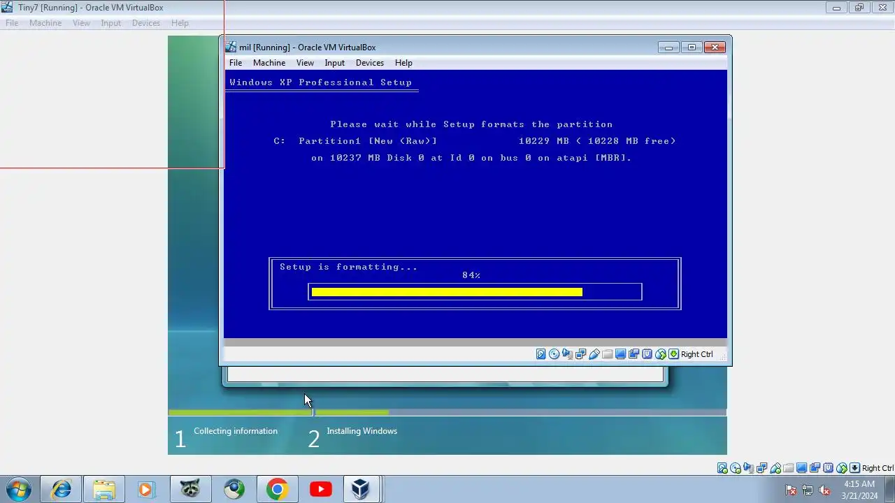Click the 84% progress value

(471, 275)
